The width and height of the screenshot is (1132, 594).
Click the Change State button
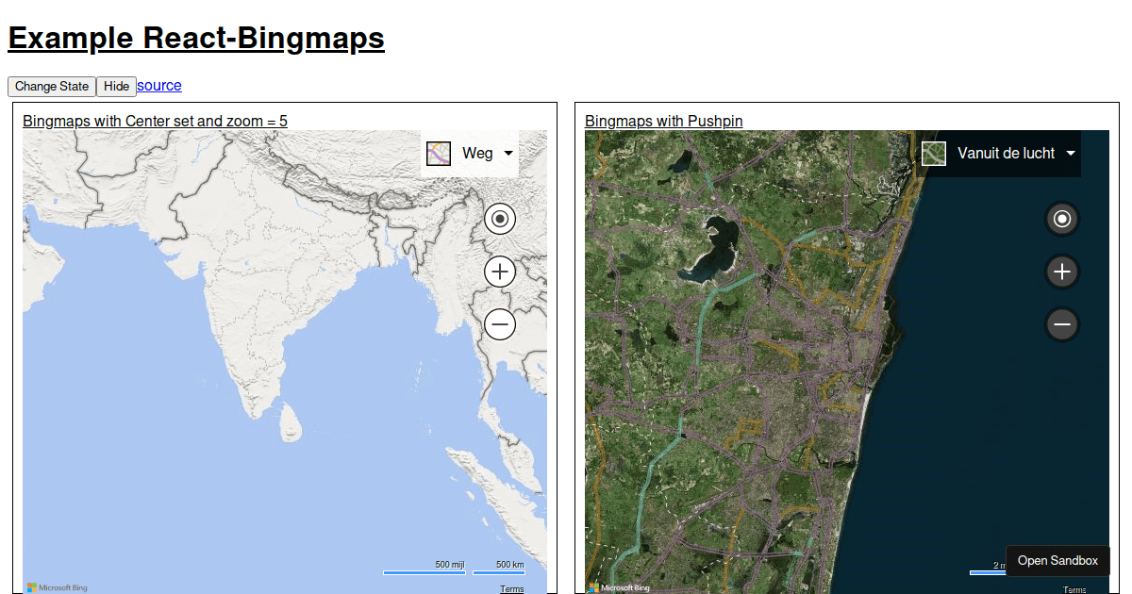(51, 86)
